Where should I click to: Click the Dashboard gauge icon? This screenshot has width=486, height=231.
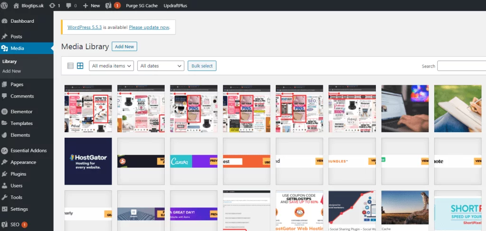[x=5, y=21]
